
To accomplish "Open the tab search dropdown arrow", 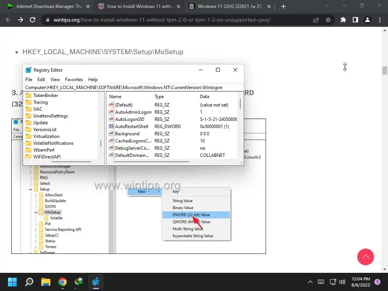I will pyautogui.click(x=327, y=5).
